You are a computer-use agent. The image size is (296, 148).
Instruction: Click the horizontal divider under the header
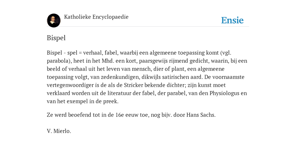148,26
